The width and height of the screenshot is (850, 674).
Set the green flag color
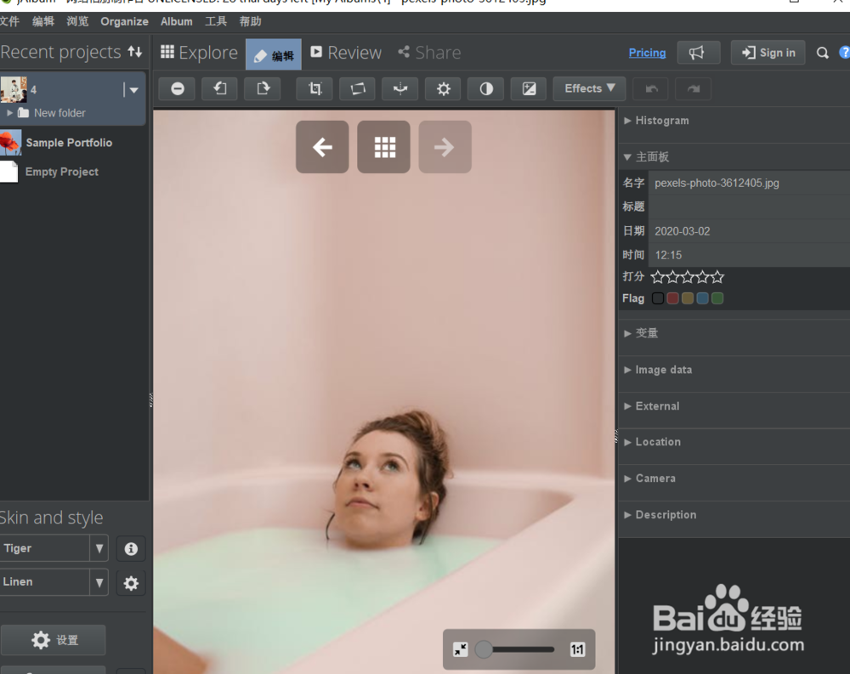tap(717, 298)
